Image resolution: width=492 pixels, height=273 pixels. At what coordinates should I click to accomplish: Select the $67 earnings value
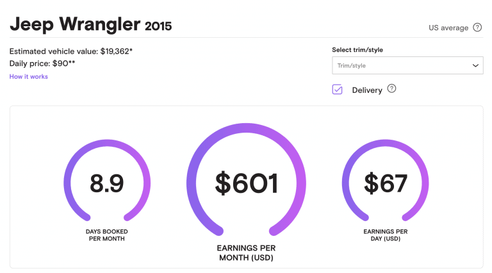click(x=386, y=184)
